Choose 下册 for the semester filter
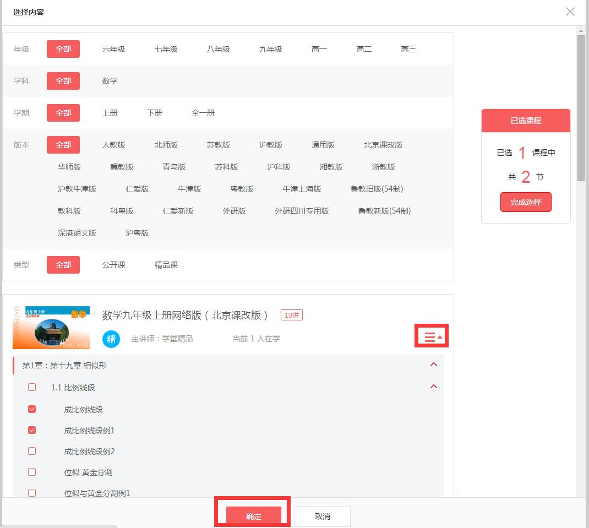The image size is (589, 528). (155, 112)
